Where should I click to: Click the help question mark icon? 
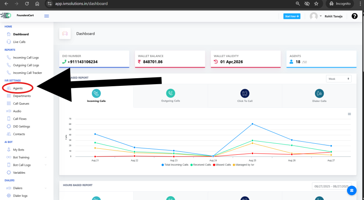click(x=354, y=16)
